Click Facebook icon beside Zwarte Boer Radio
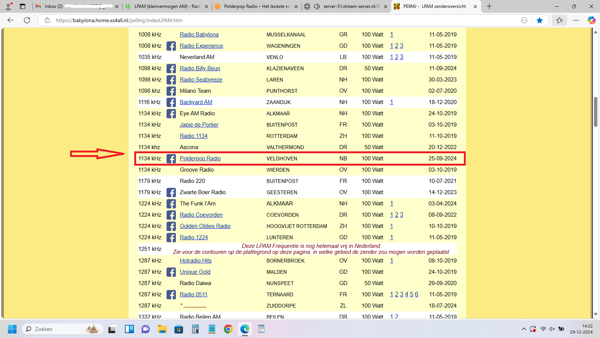 [x=171, y=193]
